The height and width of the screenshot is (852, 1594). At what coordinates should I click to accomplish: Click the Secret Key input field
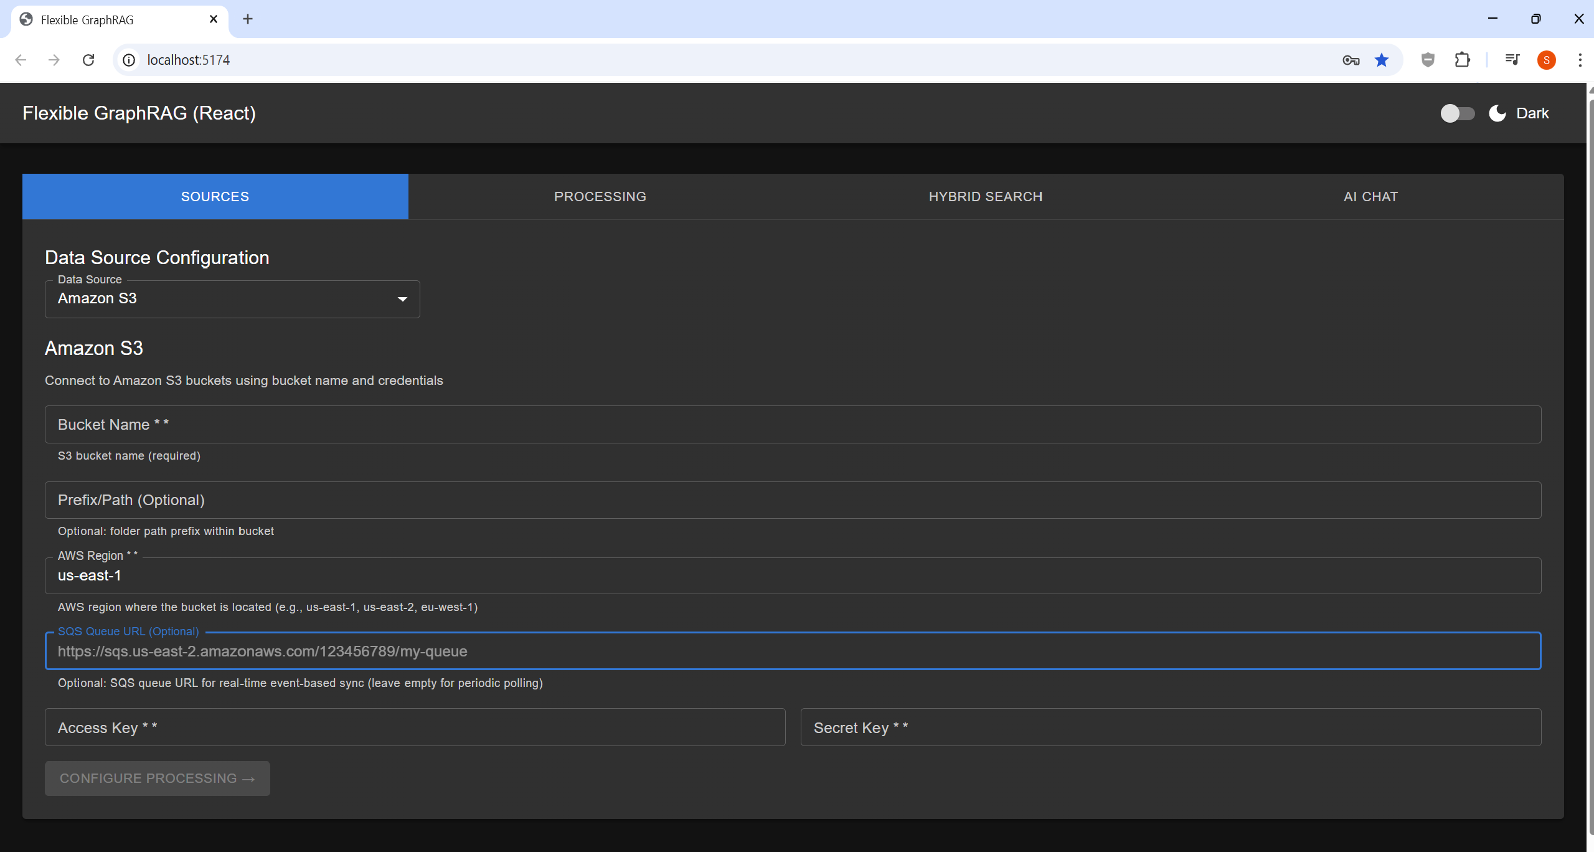tap(1171, 727)
